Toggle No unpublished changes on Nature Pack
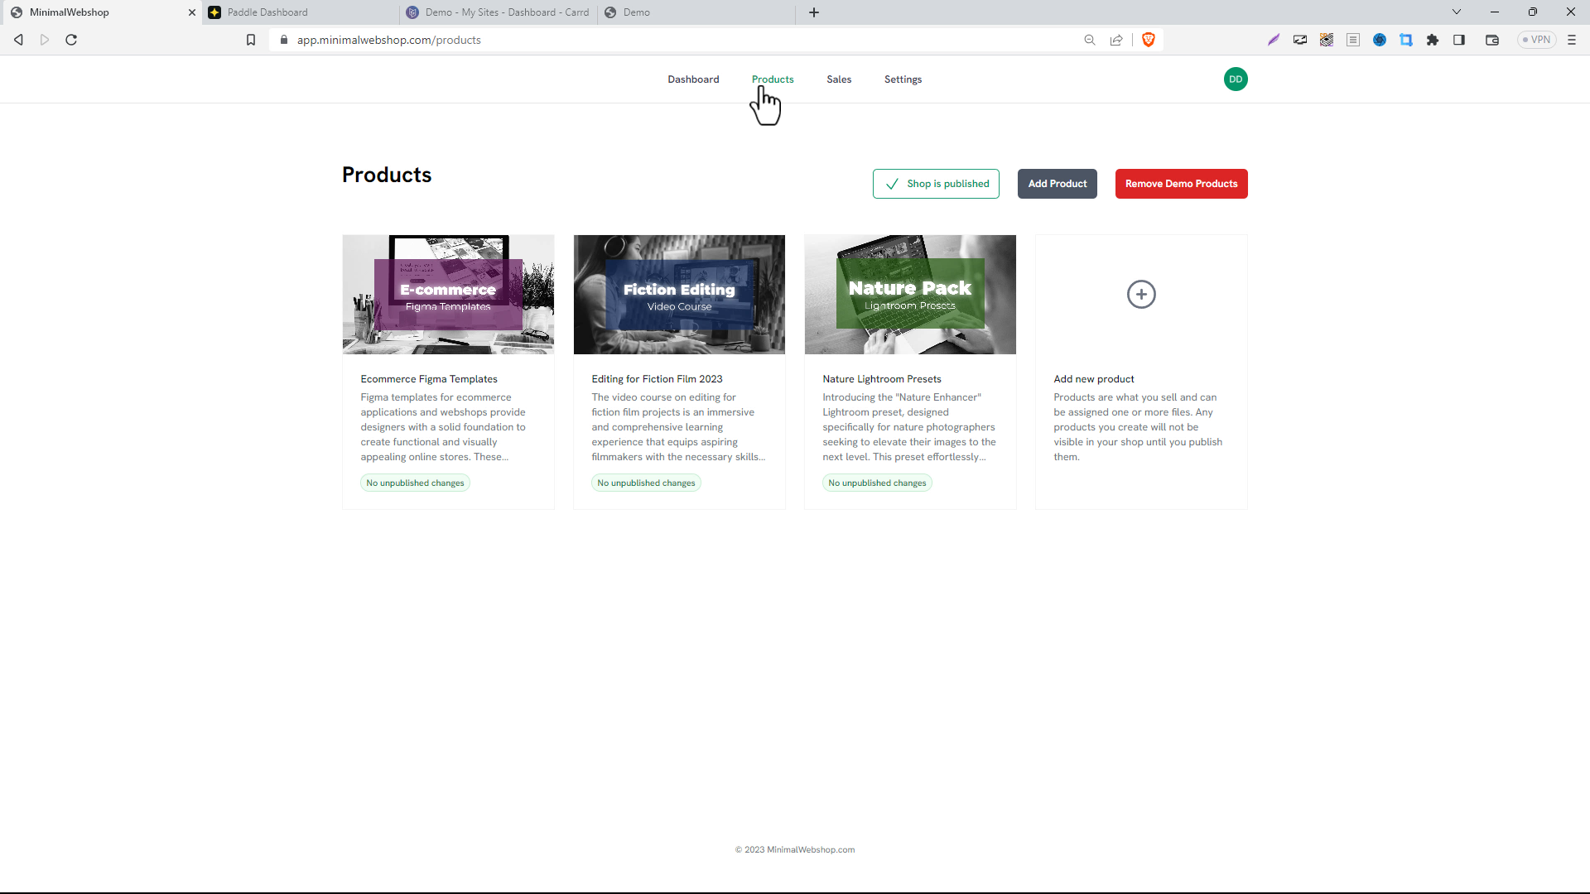1590x894 pixels. [878, 483]
